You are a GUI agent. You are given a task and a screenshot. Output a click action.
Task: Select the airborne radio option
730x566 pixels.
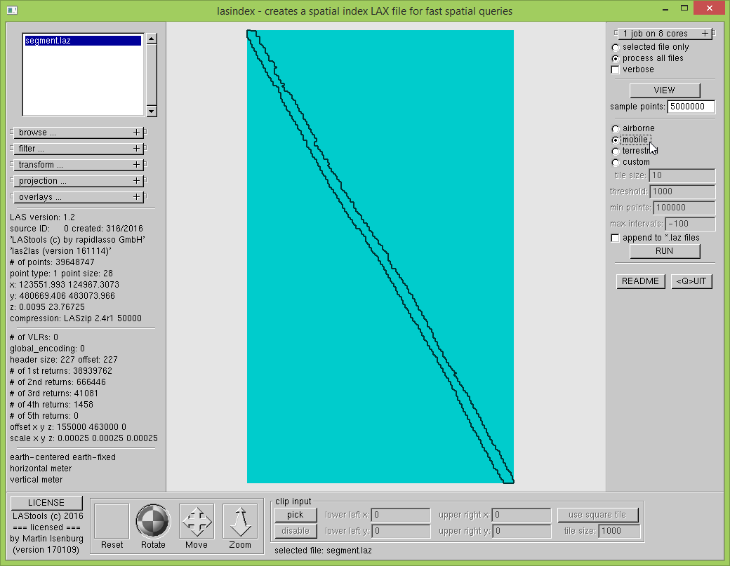pyautogui.click(x=616, y=128)
